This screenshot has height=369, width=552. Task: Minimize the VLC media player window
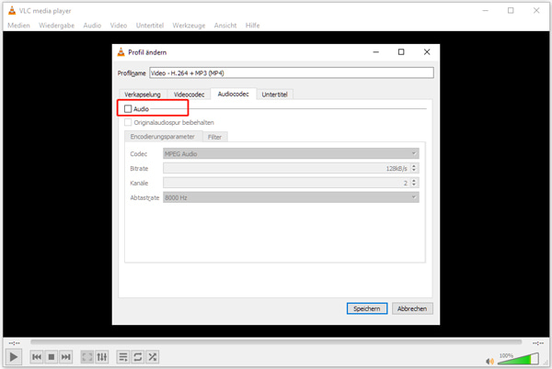coord(485,10)
